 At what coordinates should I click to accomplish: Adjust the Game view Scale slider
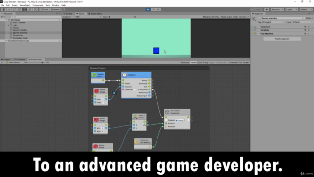pos(121,17)
